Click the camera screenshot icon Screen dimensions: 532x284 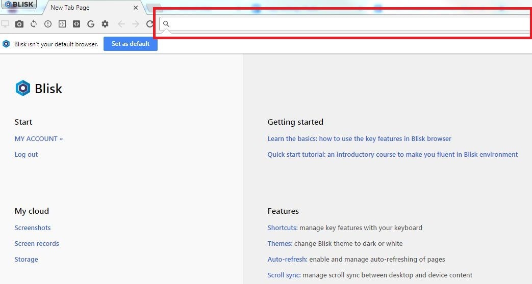pyautogui.click(x=19, y=24)
